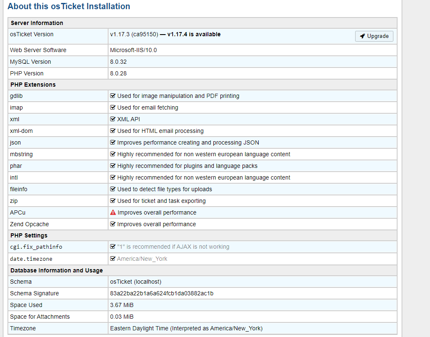Image resolution: width=430 pixels, height=337 pixels.
Task: Click the "XML API" description
Action: [x=129, y=119]
